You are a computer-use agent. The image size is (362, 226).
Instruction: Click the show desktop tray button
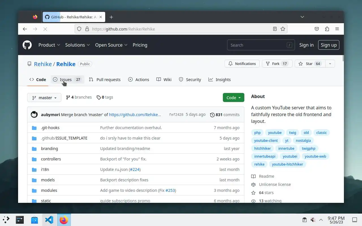pos(354,220)
